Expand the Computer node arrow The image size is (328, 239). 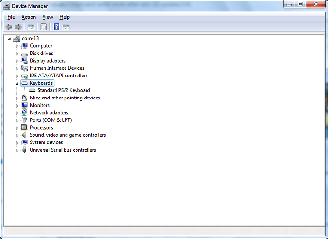[17, 46]
